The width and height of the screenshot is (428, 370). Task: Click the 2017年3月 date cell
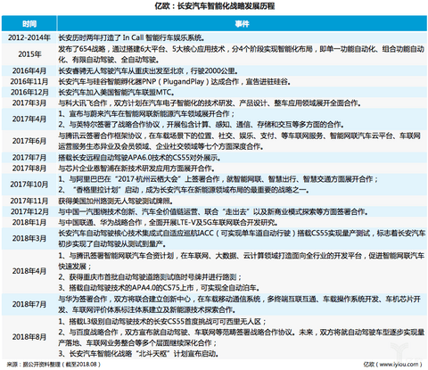coord(29,103)
